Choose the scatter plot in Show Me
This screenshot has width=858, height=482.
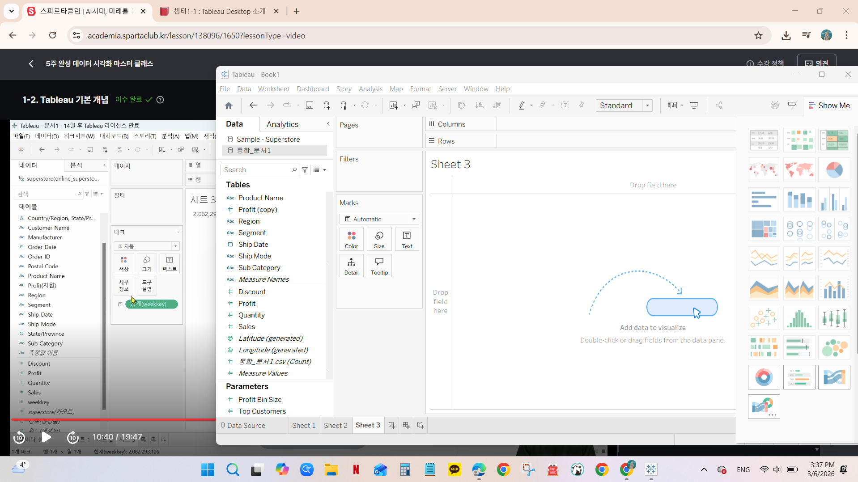click(x=764, y=318)
